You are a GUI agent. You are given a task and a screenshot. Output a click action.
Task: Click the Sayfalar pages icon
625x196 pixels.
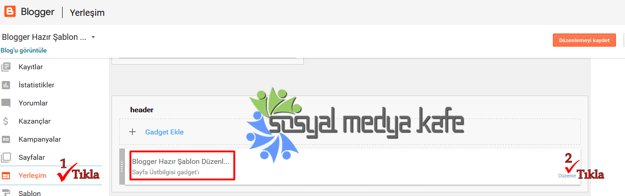pos(6,158)
